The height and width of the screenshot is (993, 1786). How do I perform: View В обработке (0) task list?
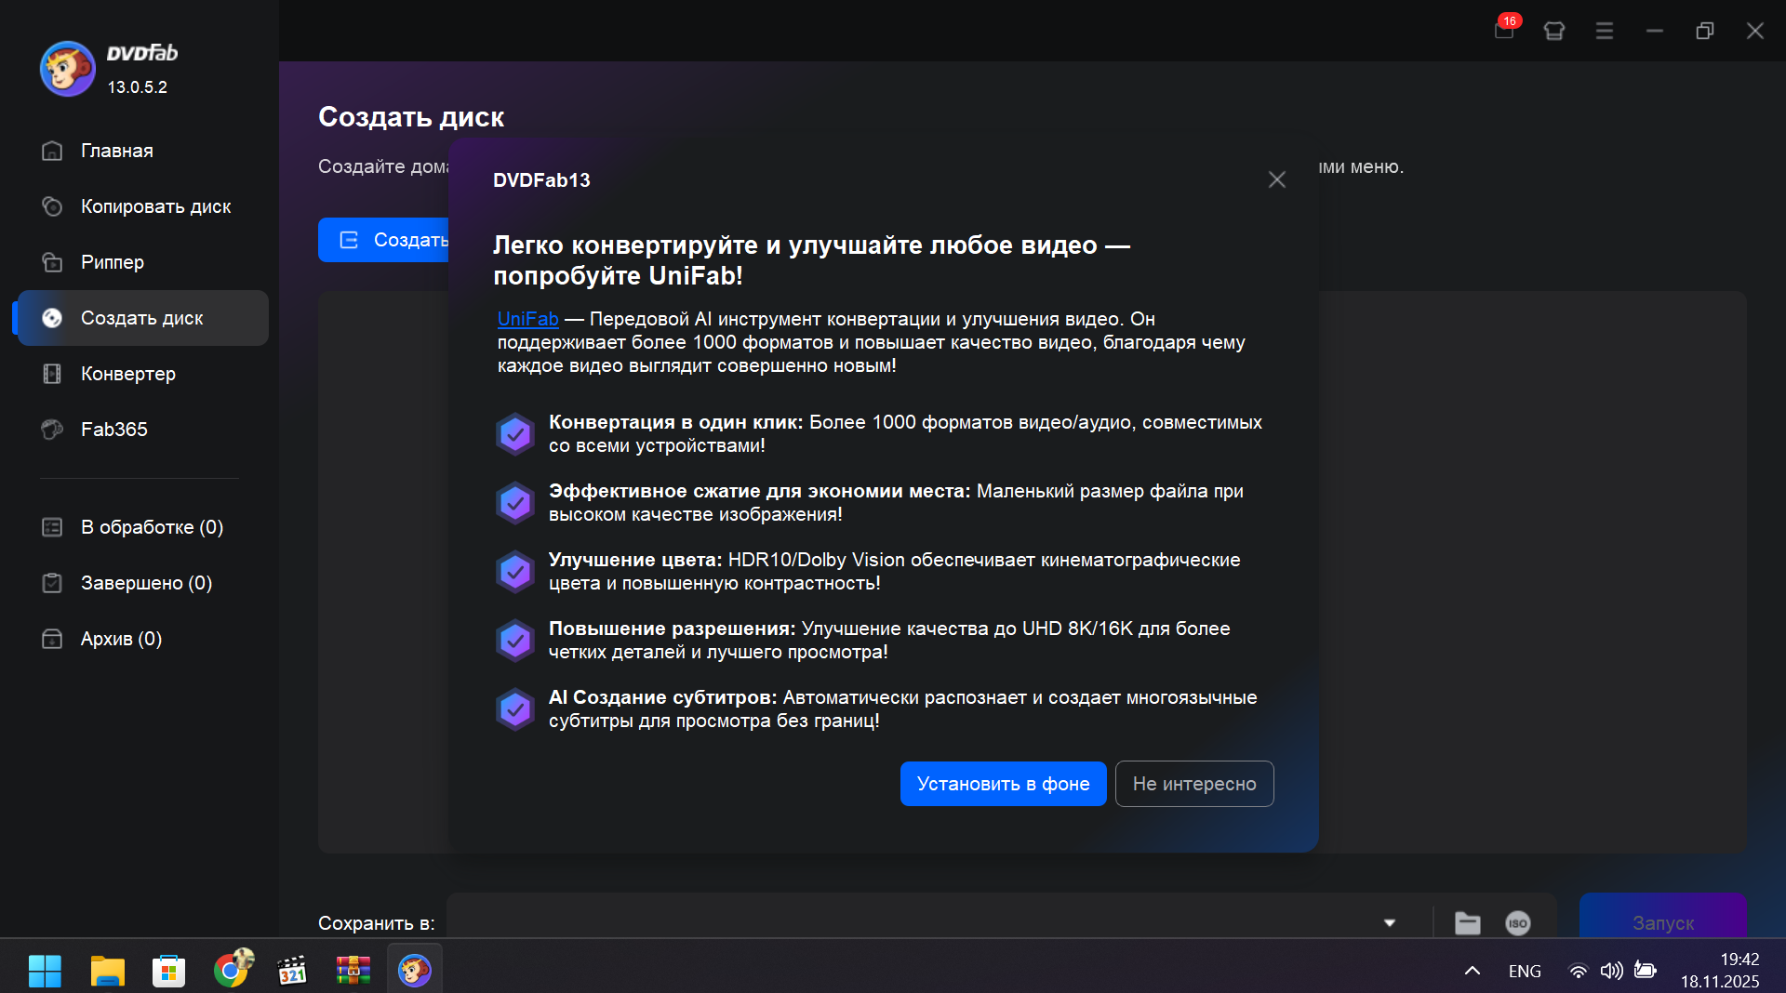tap(153, 527)
